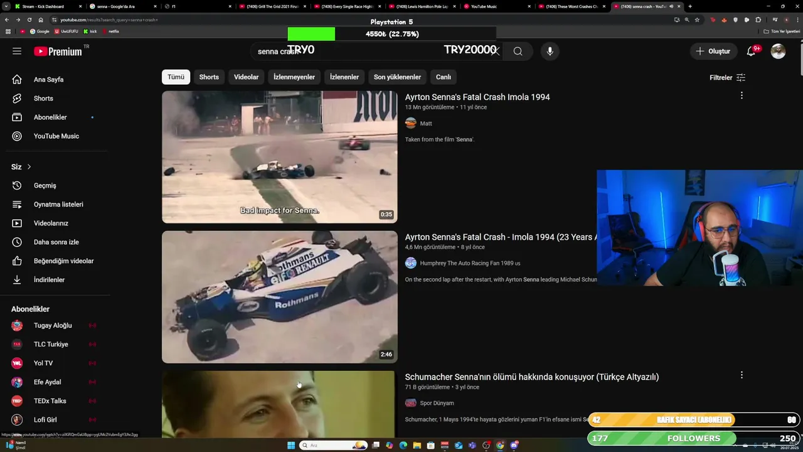The height and width of the screenshot is (452, 803).
Task: Click Spor Dünyam channel avatar
Action: [x=411, y=403]
